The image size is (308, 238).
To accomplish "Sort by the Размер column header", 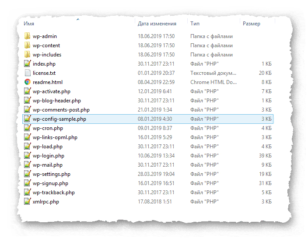I will tap(252, 24).
